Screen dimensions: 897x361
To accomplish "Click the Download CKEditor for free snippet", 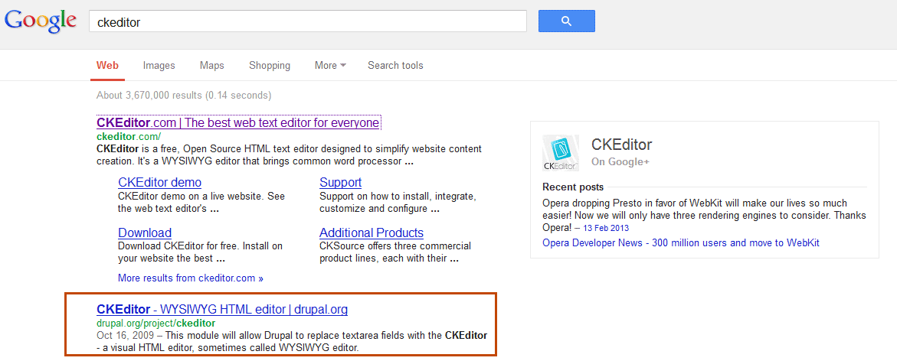I will click(x=200, y=252).
